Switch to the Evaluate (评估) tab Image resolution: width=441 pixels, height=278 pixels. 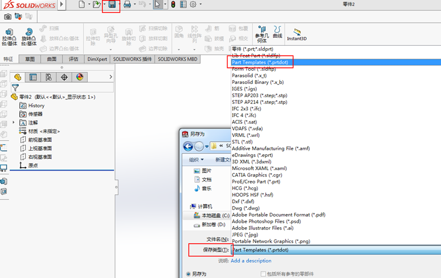[73, 59]
